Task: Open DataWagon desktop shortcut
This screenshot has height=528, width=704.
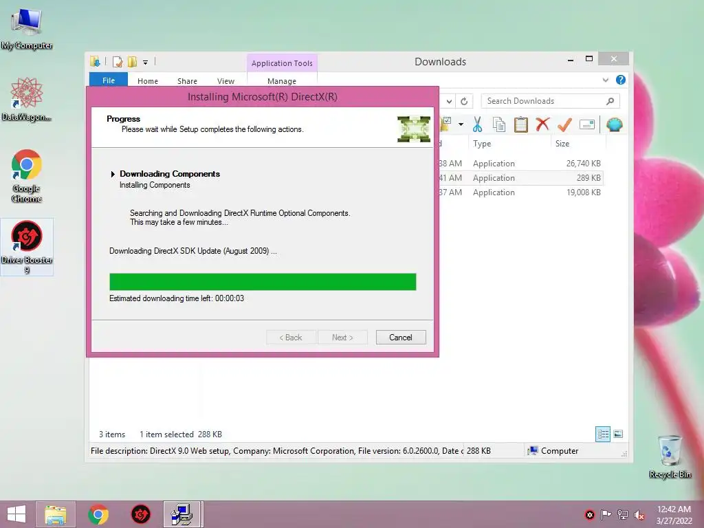Action: tap(27, 100)
